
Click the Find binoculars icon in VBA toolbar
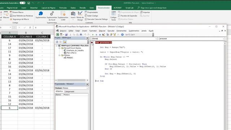pos(81,35)
